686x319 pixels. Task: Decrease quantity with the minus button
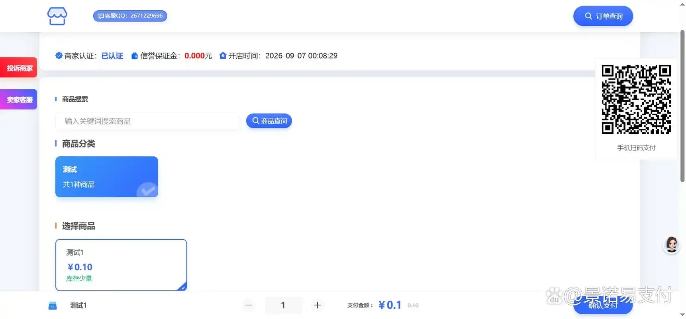pos(249,305)
